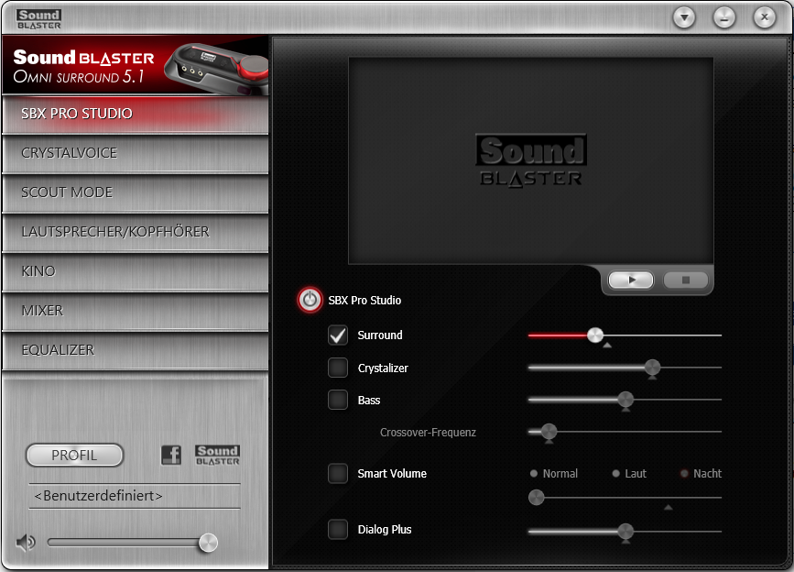Click the Dialog Plus slider knob
This screenshot has height=572, width=794.
pyautogui.click(x=625, y=531)
